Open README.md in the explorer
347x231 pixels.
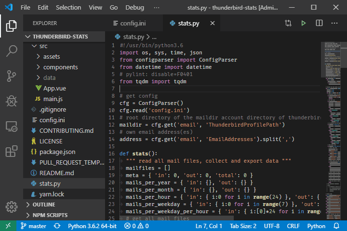(x=56, y=173)
